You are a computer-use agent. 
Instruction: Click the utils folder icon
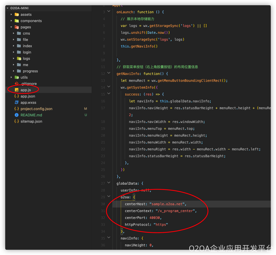pos(17,77)
